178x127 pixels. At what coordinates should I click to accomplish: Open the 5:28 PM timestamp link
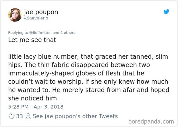click(18, 107)
